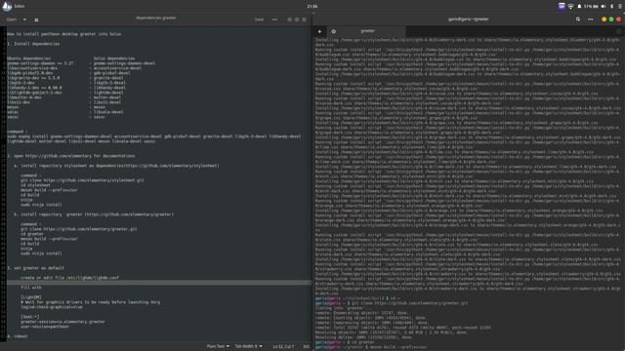Expand the Open recent files dropdown arrow

(x=24, y=19)
